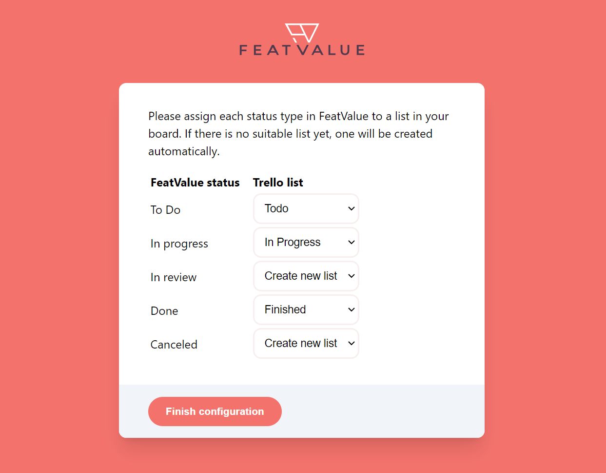Click the status assignment instruction paragraph
Image resolution: width=606 pixels, height=473 pixels.
[x=298, y=134]
